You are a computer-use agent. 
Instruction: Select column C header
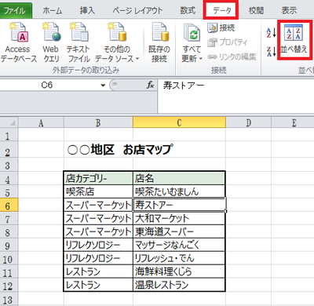tap(179, 122)
